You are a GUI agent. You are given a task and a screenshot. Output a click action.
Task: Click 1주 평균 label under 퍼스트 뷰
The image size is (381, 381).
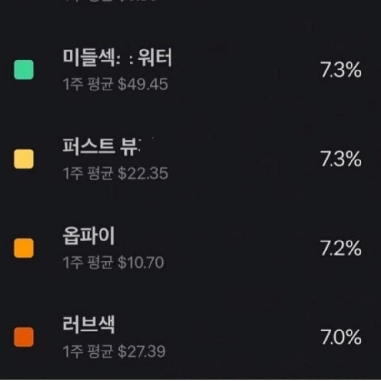click(x=88, y=174)
